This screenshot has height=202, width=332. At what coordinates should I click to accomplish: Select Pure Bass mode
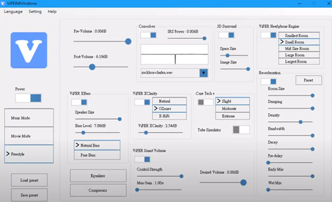[x=97, y=155]
